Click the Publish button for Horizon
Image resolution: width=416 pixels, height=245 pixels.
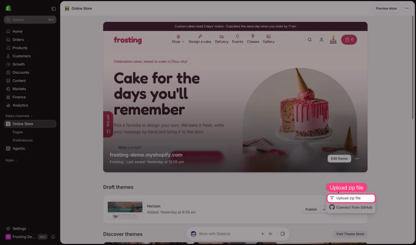pos(311,209)
